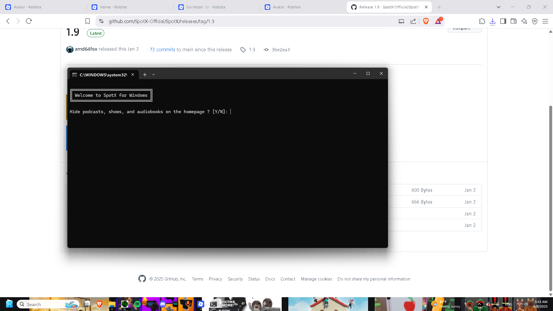Open the browser extensions puzzle icon
553x311 pixels.
(x=482, y=21)
